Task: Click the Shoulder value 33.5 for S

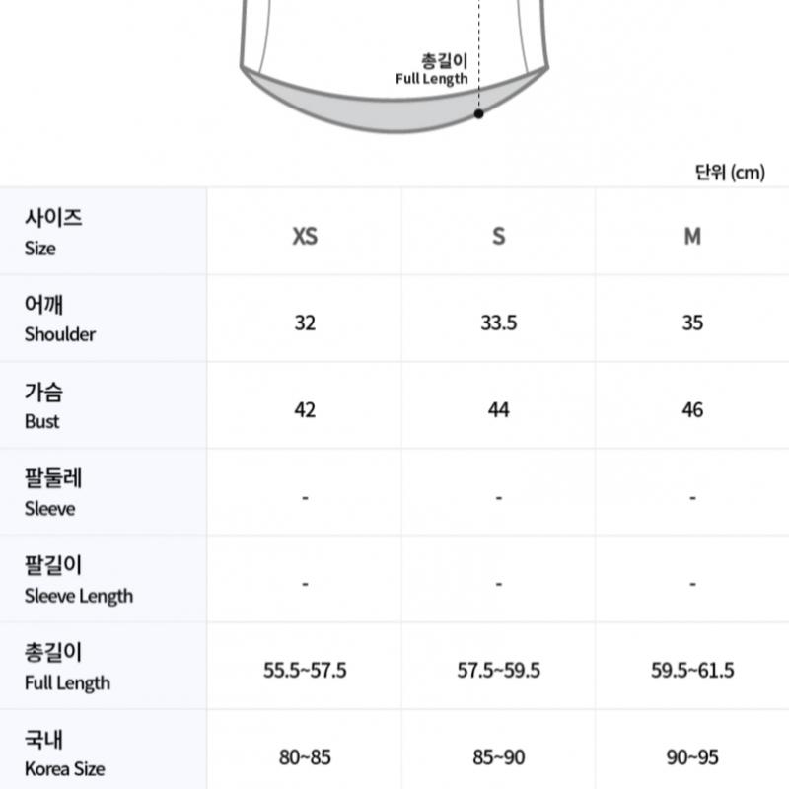Action: [499, 323]
